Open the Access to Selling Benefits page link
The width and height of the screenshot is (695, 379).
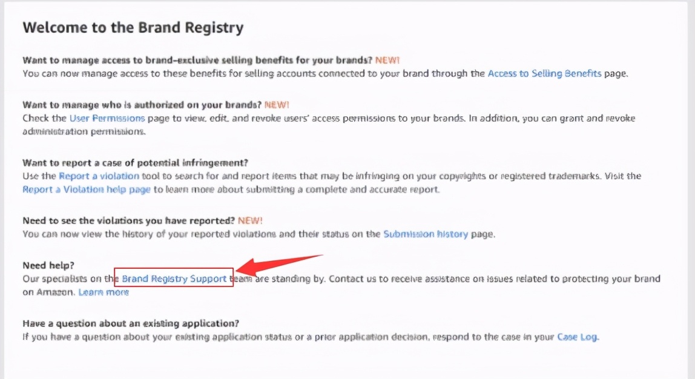(544, 74)
